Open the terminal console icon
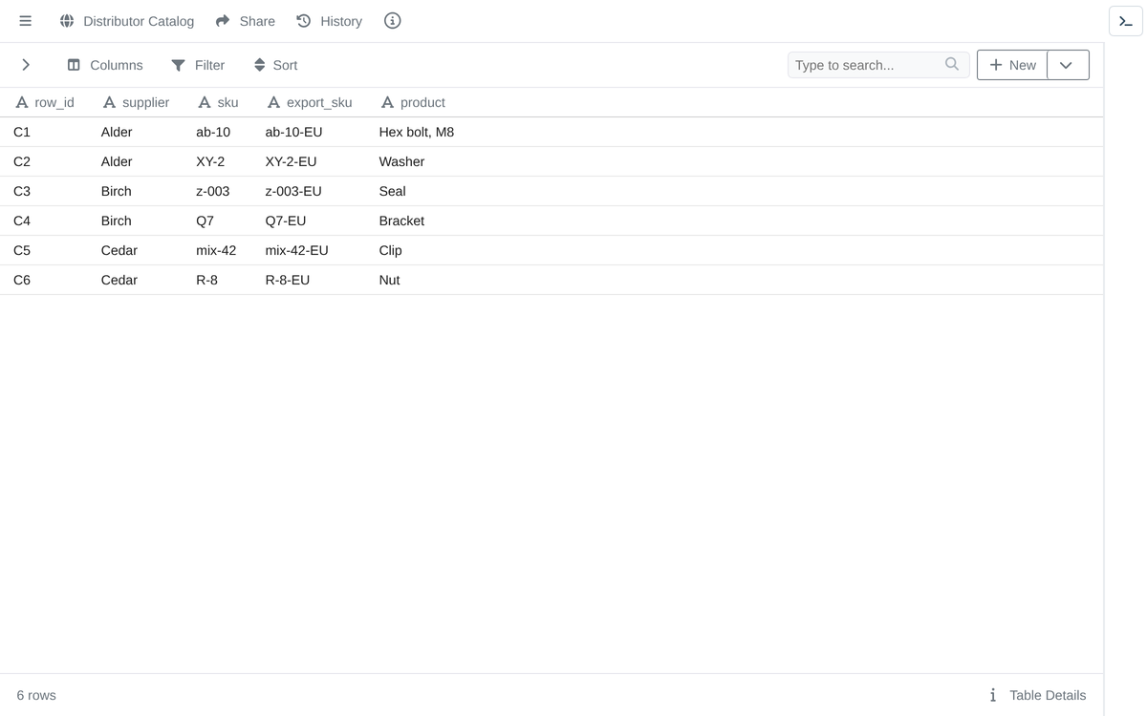Screen dimensions: 1147x716 [x=1126, y=21]
